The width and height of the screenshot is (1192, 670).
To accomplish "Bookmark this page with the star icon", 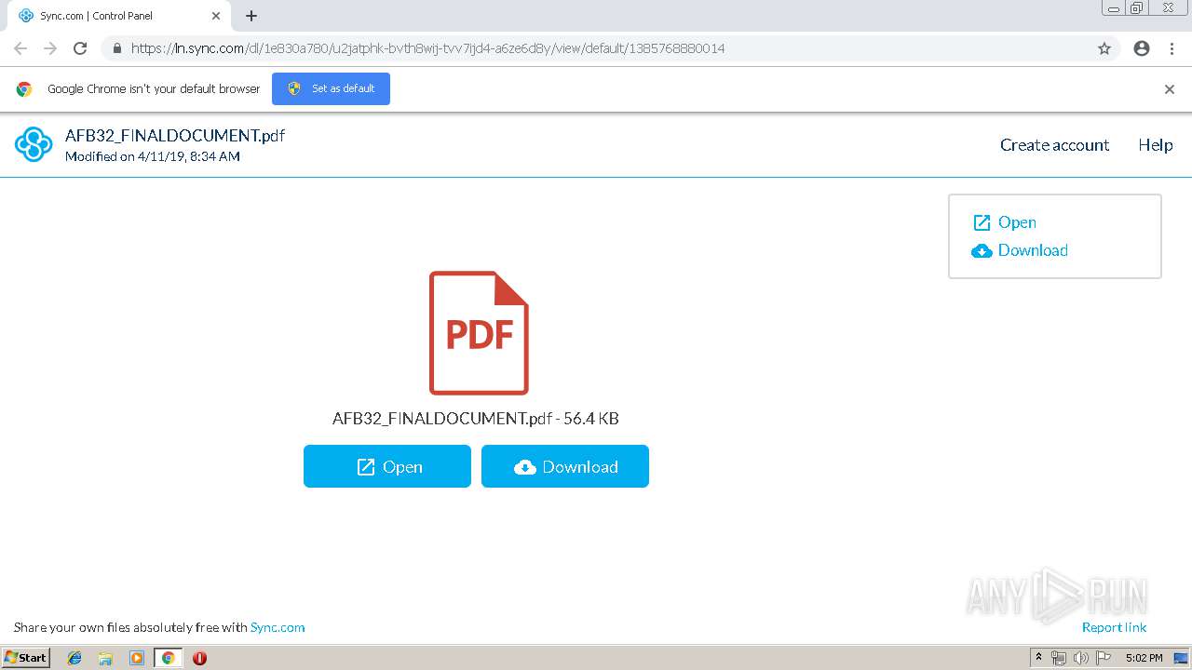I will (x=1104, y=48).
